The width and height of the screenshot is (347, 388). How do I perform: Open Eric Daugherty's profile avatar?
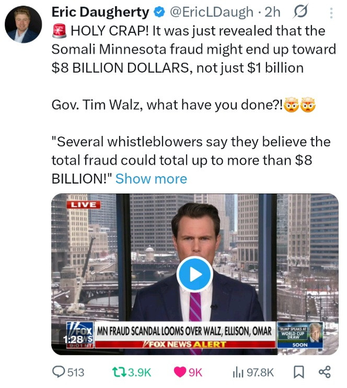[x=24, y=25]
